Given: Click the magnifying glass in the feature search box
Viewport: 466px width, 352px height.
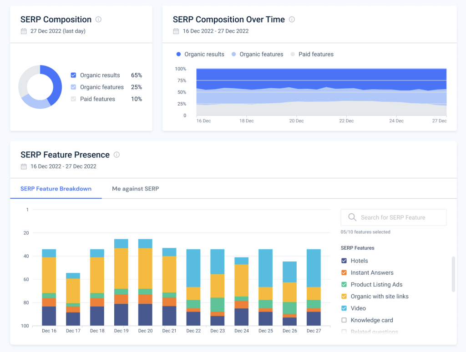Looking at the screenshot, I should (352, 217).
